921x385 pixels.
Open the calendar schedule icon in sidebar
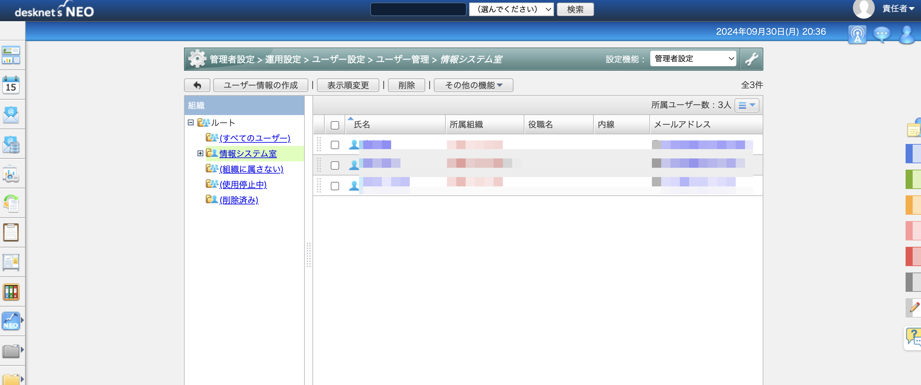coord(11,85)
